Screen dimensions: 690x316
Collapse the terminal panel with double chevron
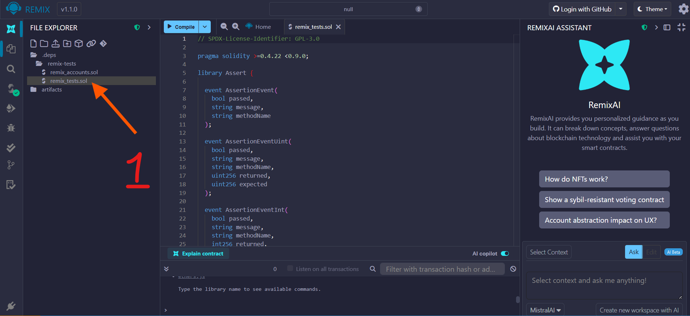tap(166, 269)
